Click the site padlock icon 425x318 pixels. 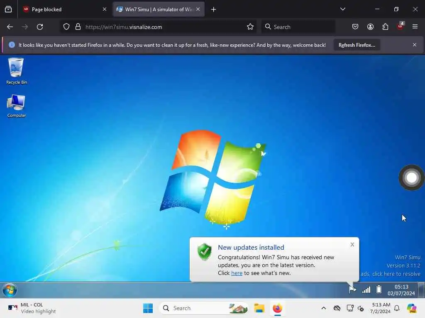[78, 27]
